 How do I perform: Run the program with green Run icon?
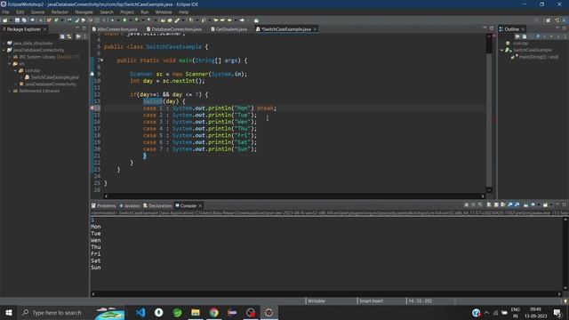pos(124,20)
